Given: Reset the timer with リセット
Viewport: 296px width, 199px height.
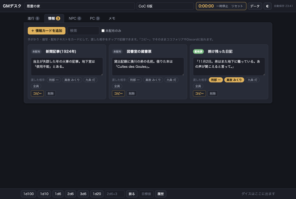Looking at the screenshot, I should coord(237,6).
